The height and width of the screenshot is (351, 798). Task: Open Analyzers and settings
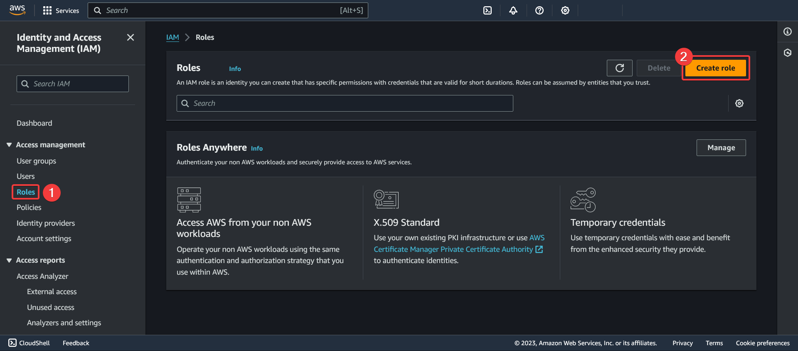pos(64,323)
